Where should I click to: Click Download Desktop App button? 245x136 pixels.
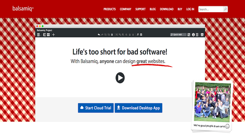[x=139, y=108]
